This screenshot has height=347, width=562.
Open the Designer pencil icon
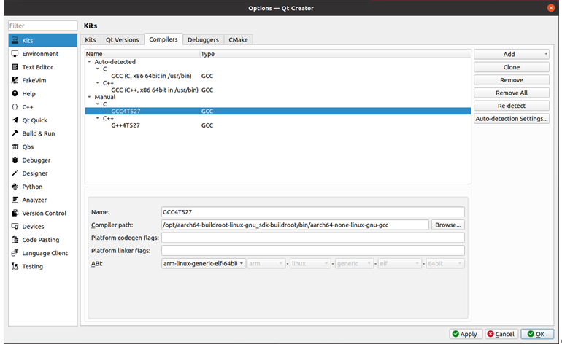[15, 173]
